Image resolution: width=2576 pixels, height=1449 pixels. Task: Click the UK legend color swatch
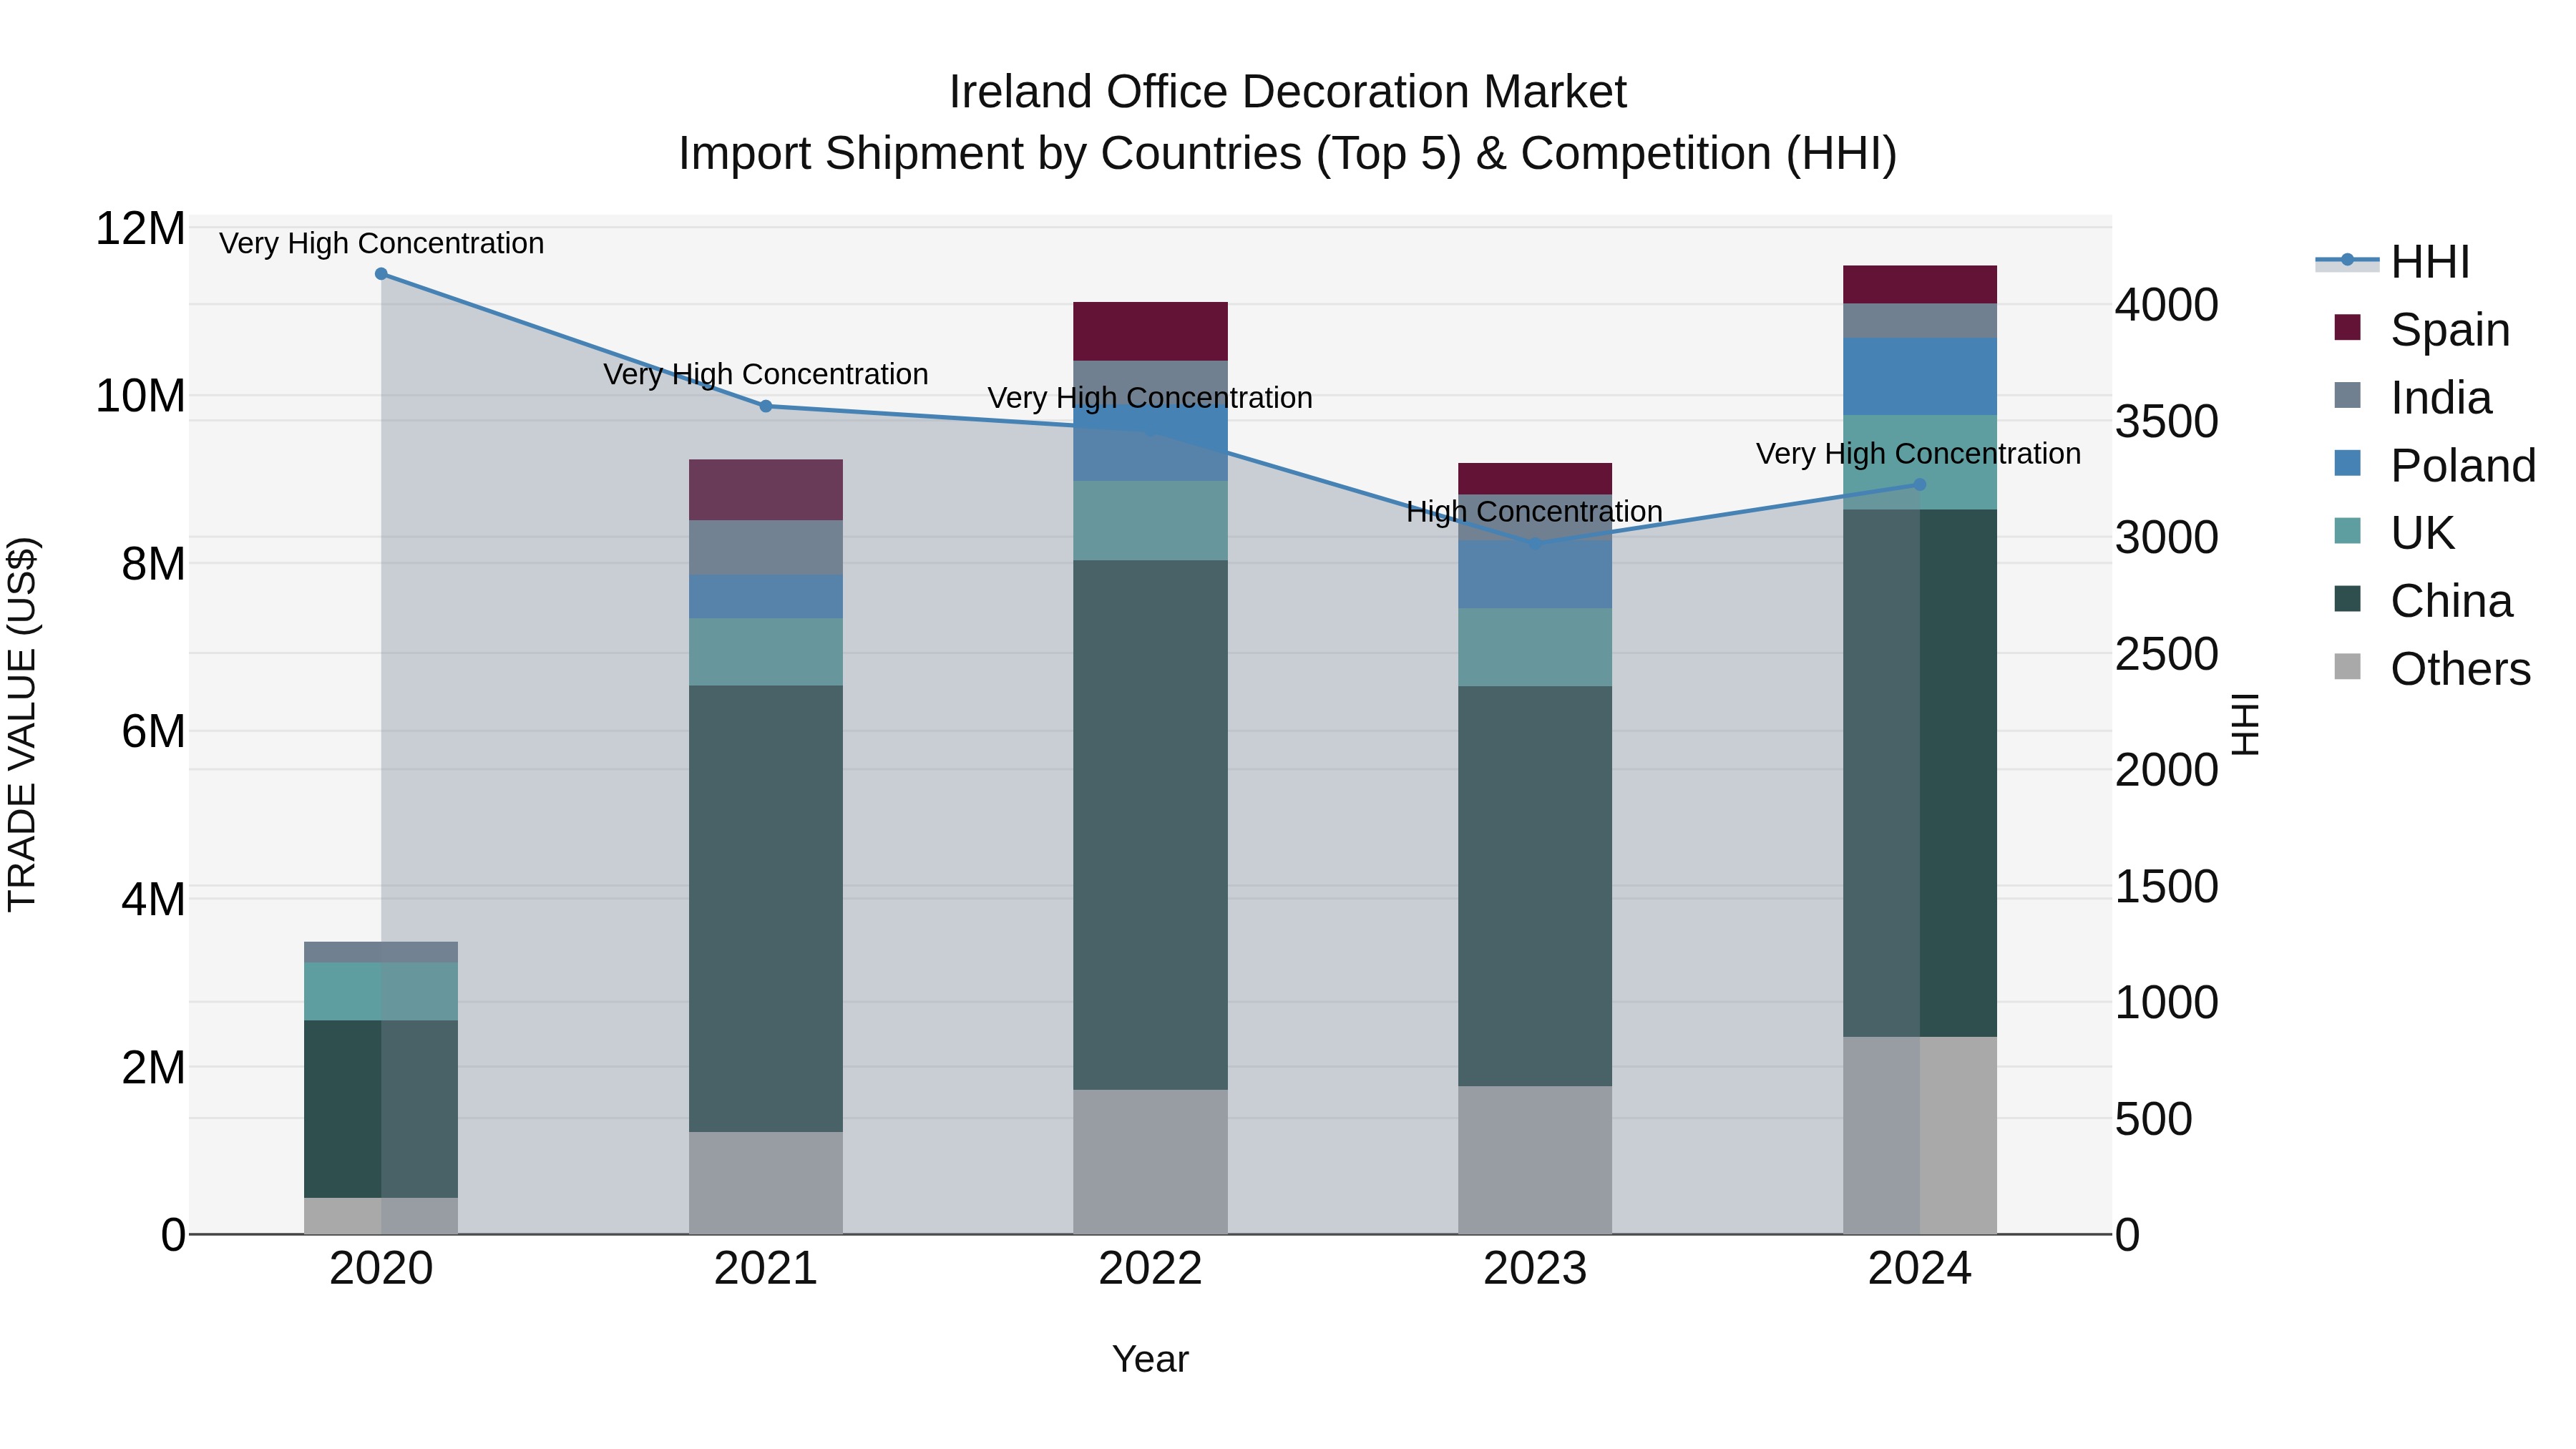pyautogui.click(x=2347, y=531)
